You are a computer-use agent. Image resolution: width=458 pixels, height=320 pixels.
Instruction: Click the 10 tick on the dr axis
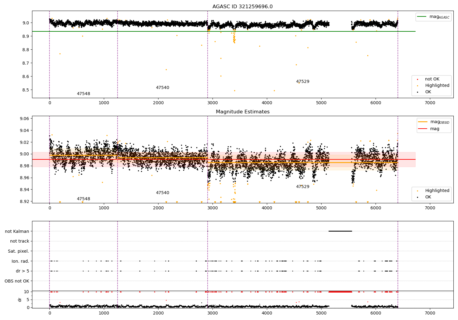pyautogui.click(x=27, y=292)
